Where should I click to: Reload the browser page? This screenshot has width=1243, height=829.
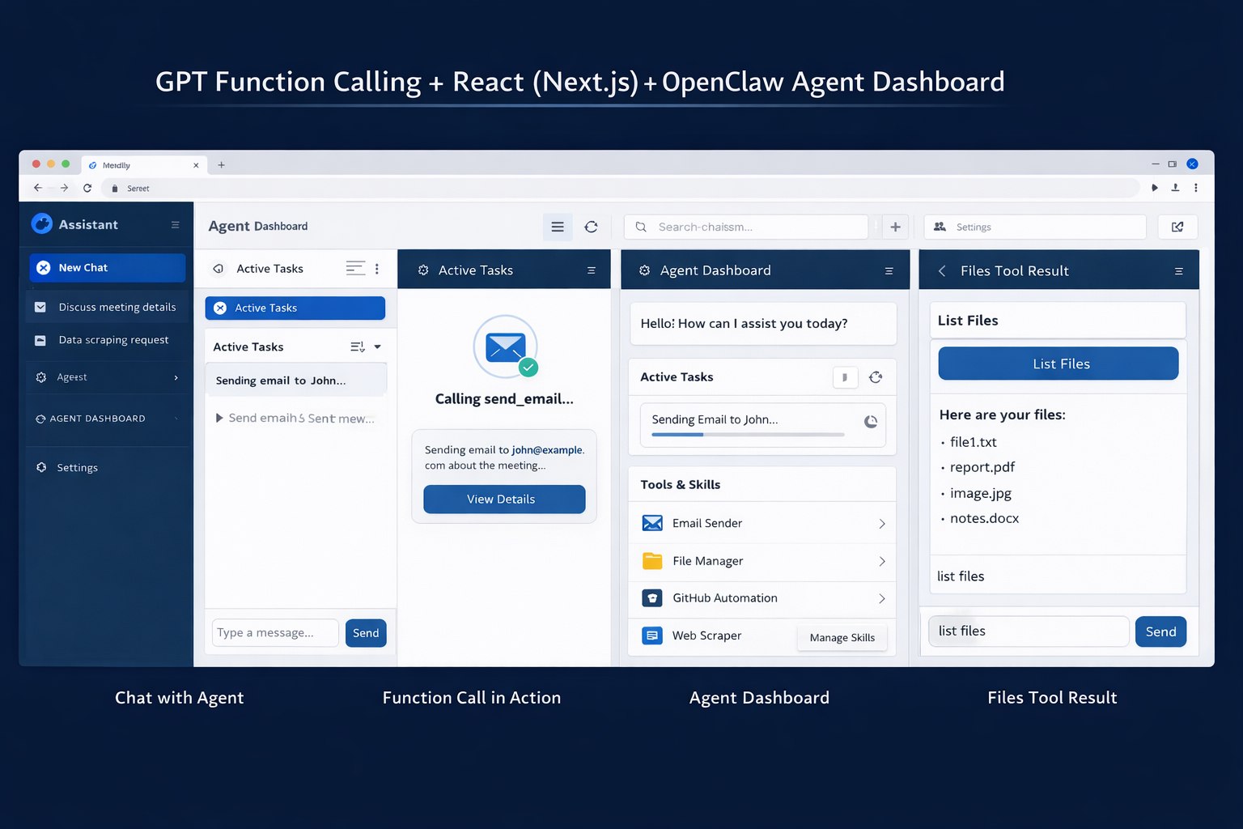tap(87, 188)
